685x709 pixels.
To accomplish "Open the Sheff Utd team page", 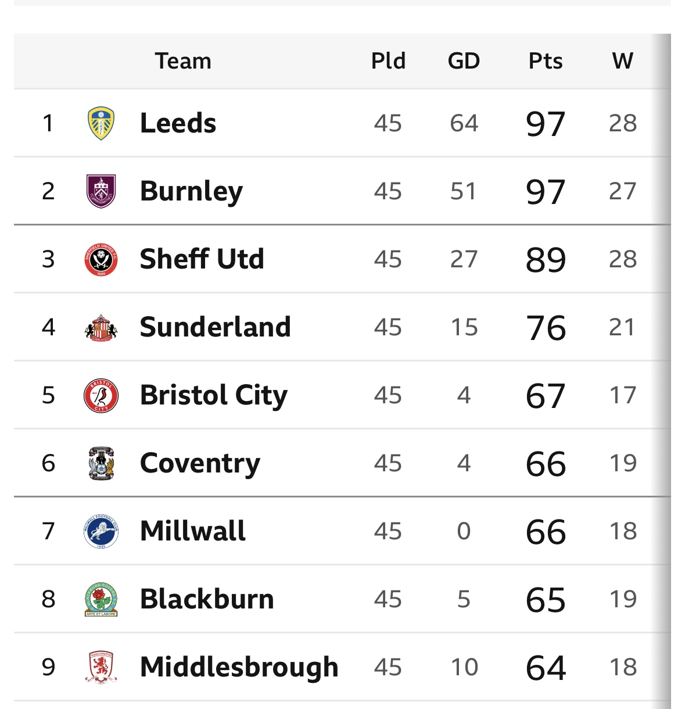I will [202, 259].
